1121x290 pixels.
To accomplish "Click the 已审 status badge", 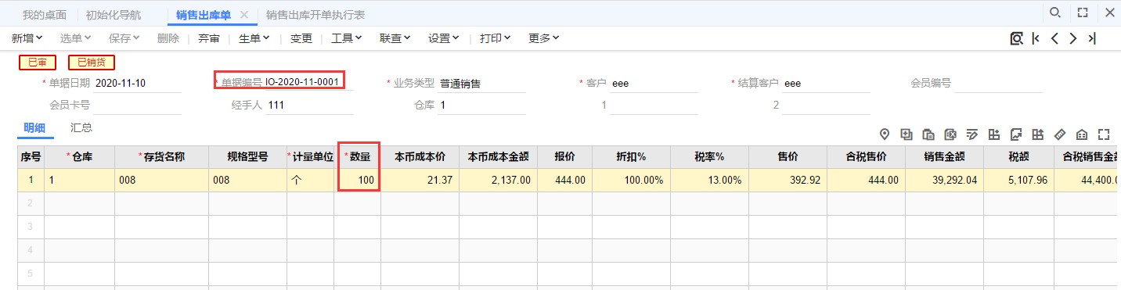I will pos(38,63).
